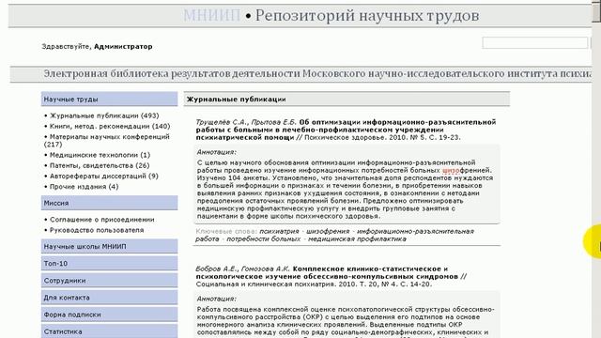Click the Администратор user name
The image size is (601, 338).
point(123,46)
